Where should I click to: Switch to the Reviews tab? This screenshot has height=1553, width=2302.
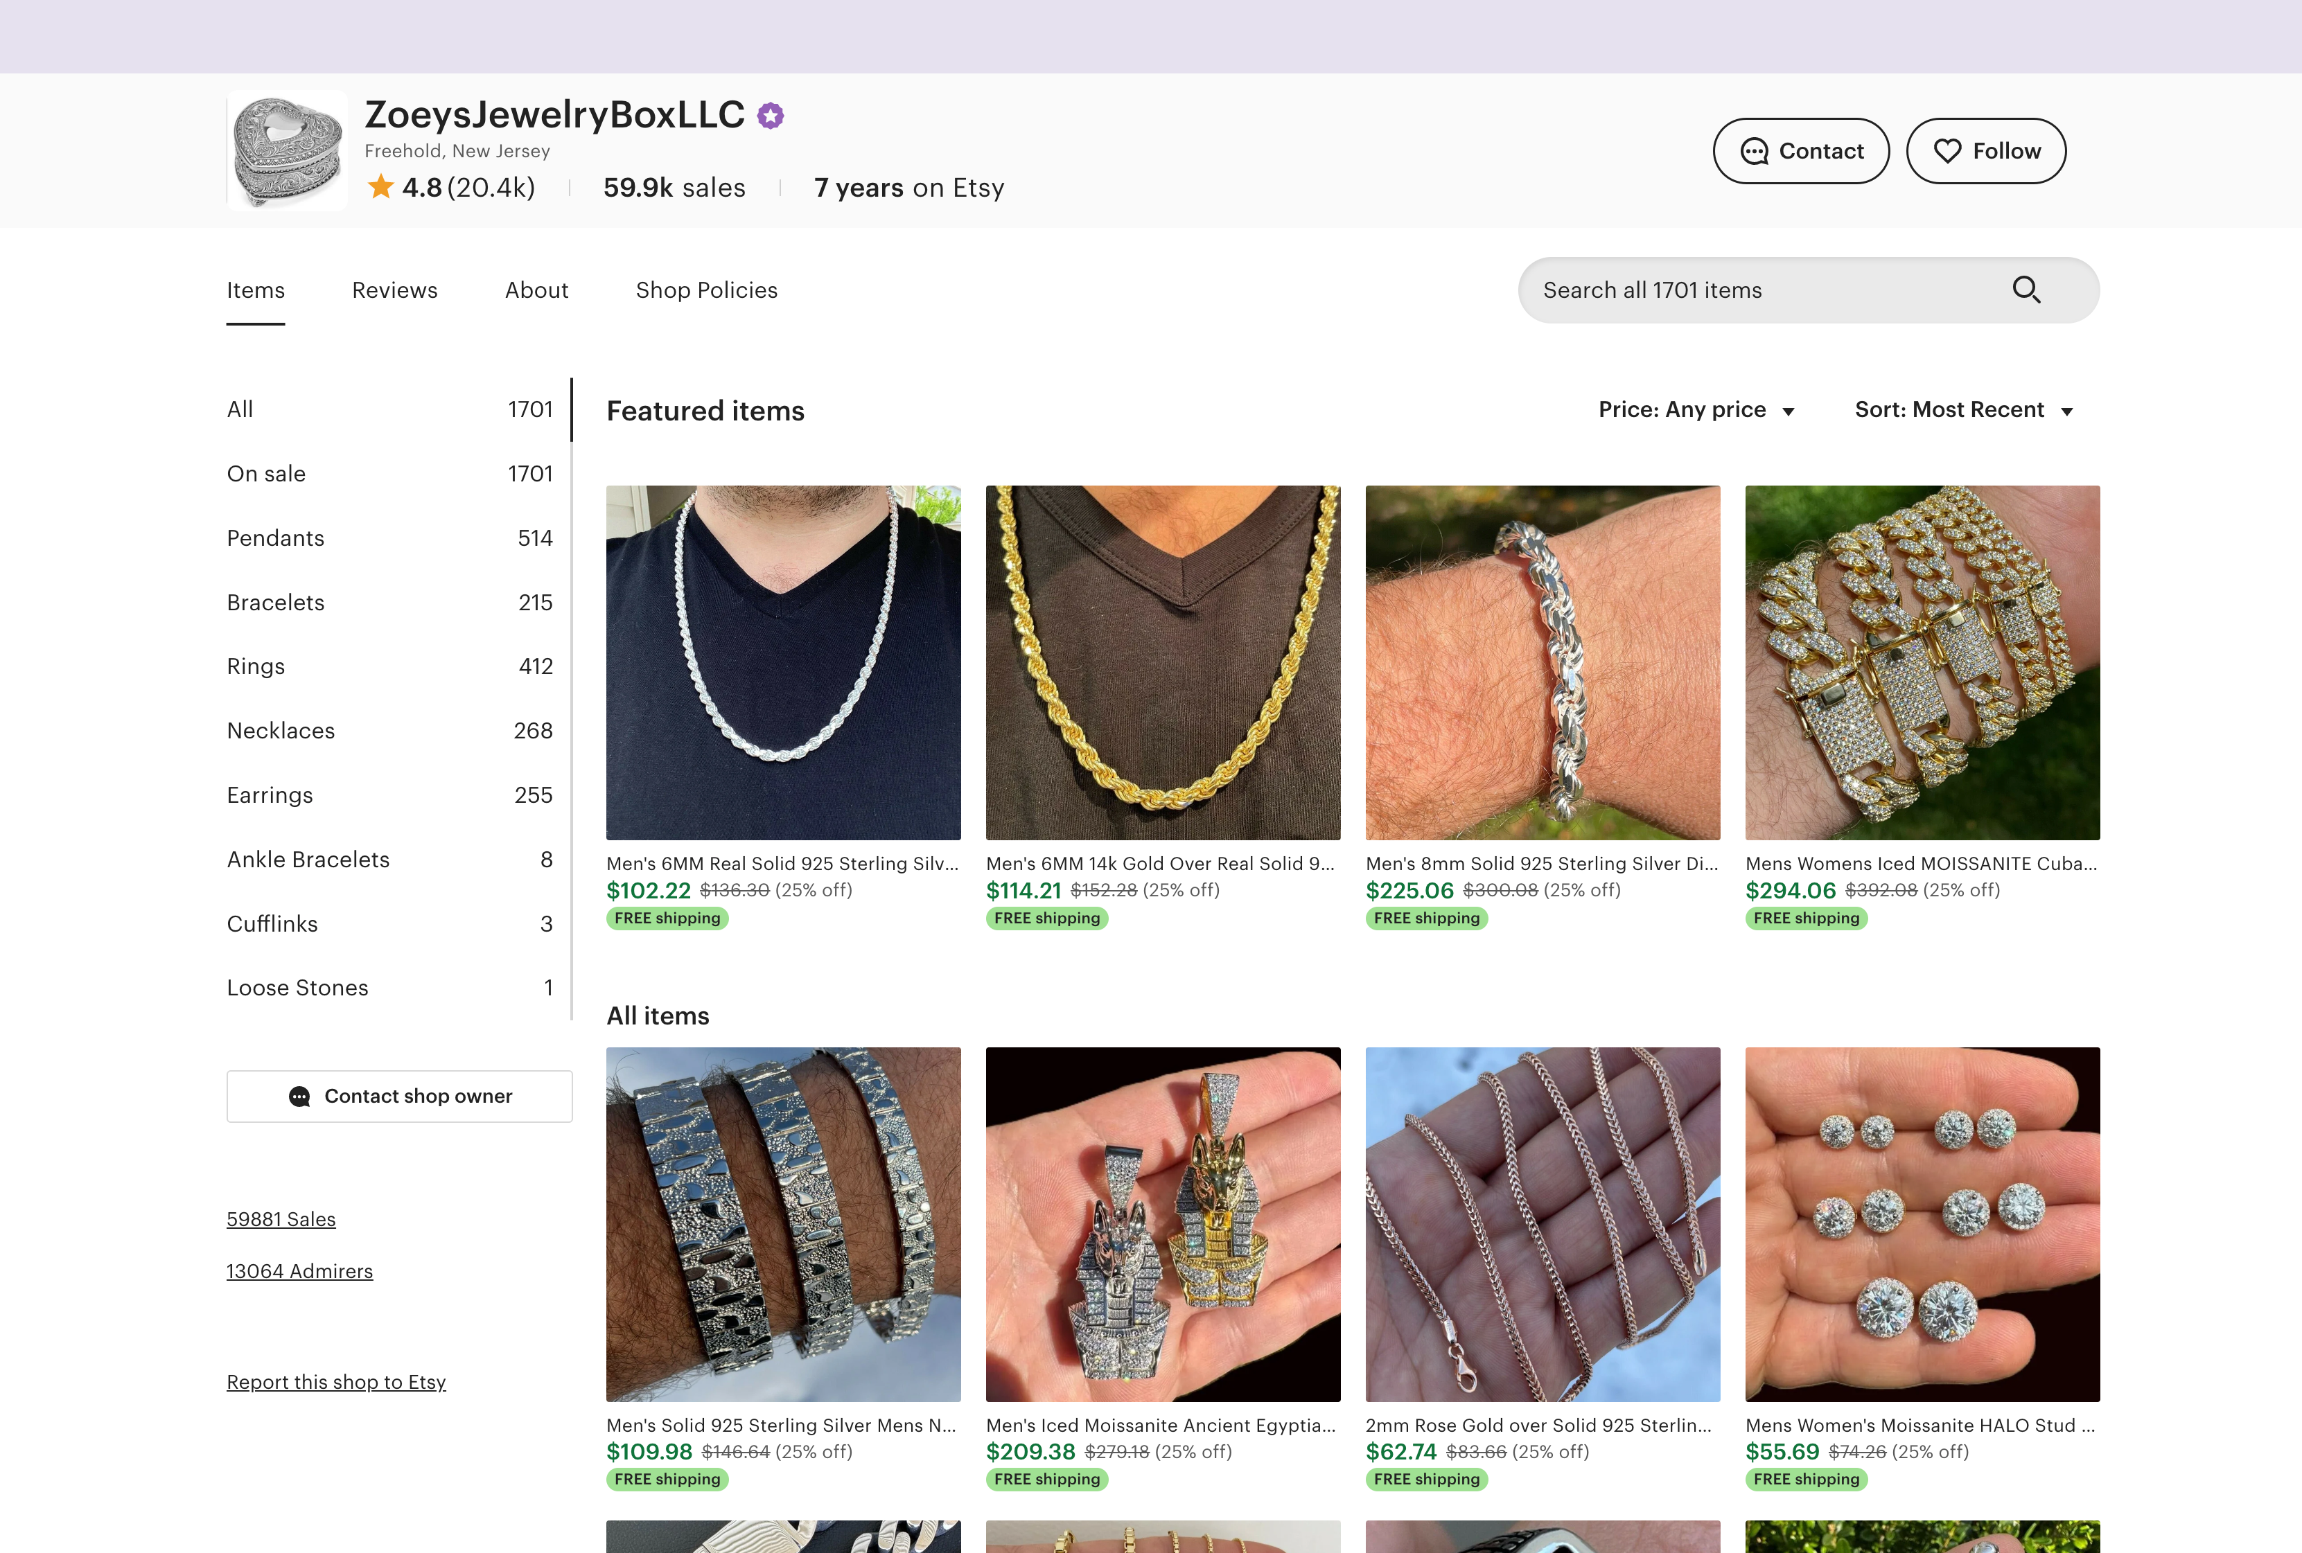(394, 290)
